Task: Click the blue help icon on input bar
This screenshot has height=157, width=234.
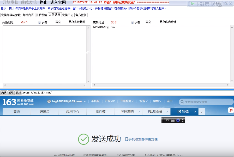Action: 178,120
